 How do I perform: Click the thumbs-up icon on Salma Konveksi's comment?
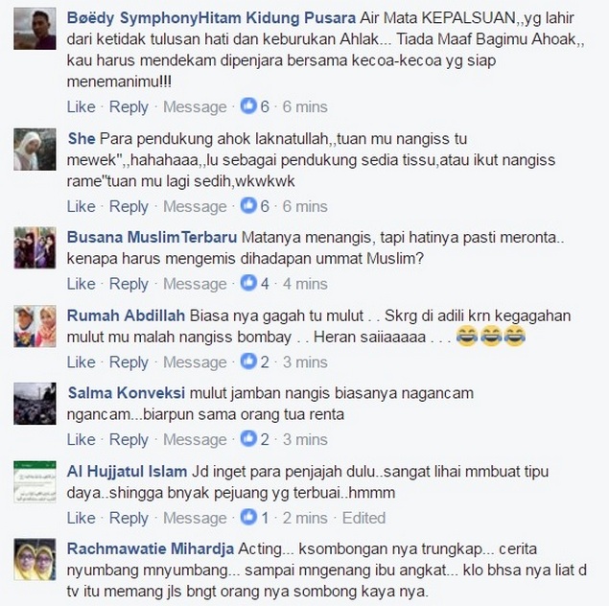click(x=248, y=438)
